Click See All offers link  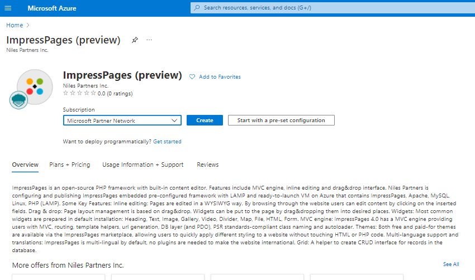(x=450, y=264)
